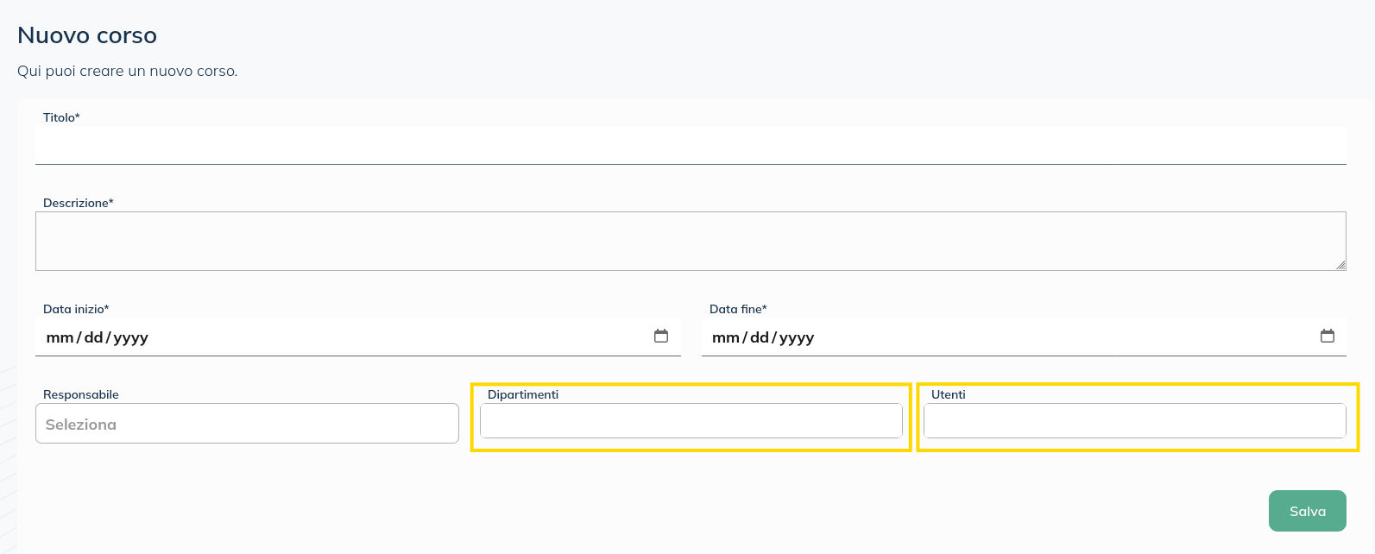Select the day segment in Data fine
The height and width of the screenshot is (554, 1375).
coord(760,337)
